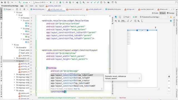Open the Guidelines helper icon
The image size is (178, 100).
point(142,21)
